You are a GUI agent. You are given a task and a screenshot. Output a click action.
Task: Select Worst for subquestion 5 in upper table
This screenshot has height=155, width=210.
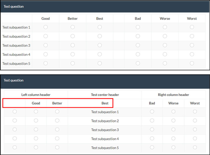pyautogui.click(x=192, y=63)
